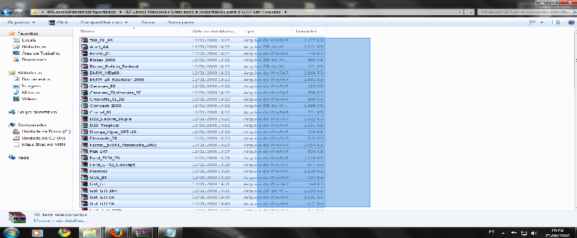577x238 pixels.
Task: Show hidden tray icons arrow
Action: coord(503,233)
